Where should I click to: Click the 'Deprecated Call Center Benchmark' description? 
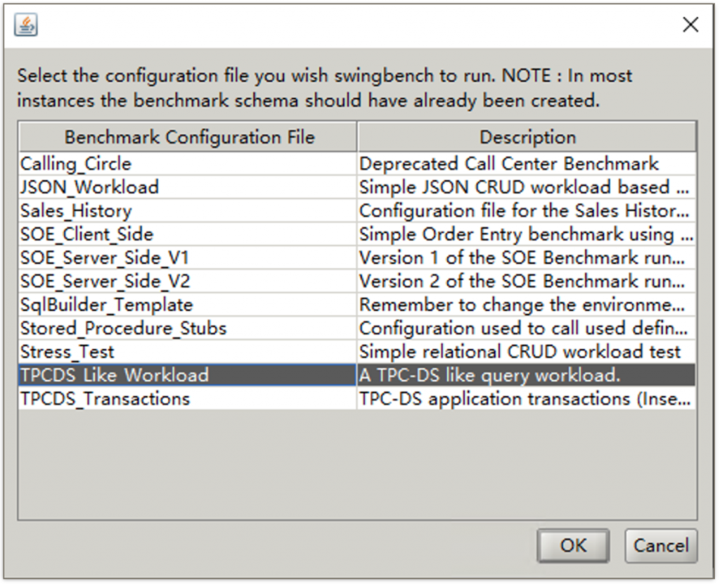coord(509,164)
